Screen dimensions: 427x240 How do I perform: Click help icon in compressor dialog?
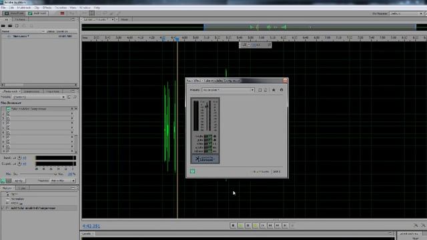(x=282, y=90)
